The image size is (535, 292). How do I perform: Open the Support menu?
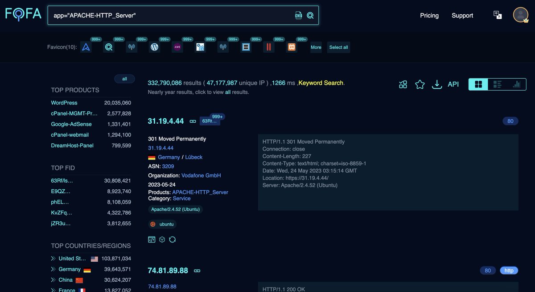[462, 15]
